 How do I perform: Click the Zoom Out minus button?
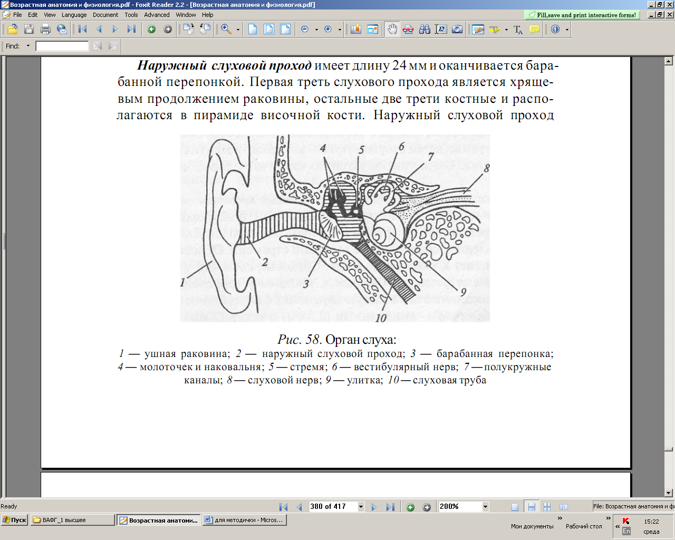305,30
